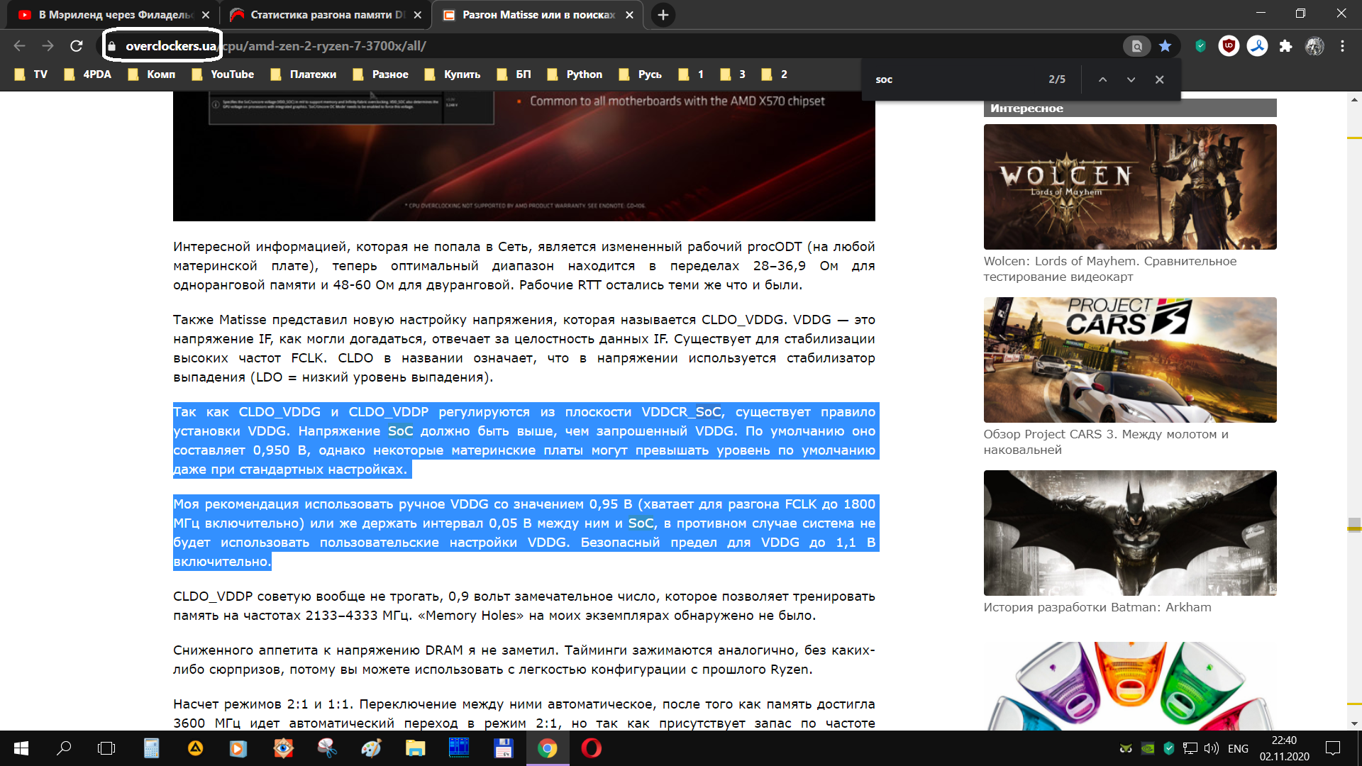Click the Project CARS 3 thumbnail image

pos(1129,360)
